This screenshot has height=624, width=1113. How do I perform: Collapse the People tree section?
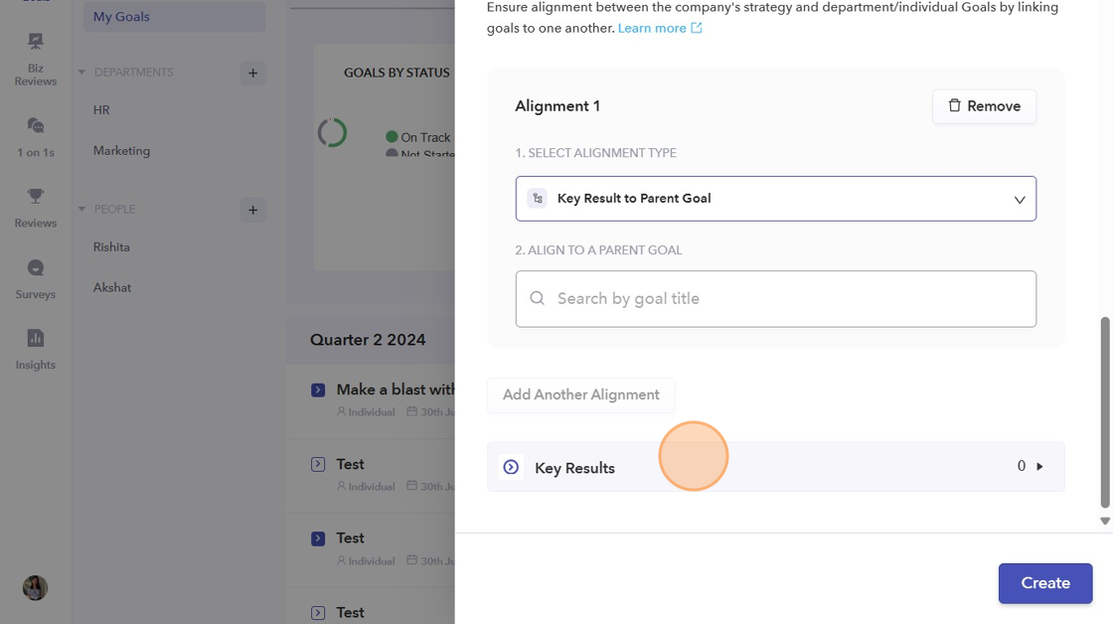[x=82, y=210]
